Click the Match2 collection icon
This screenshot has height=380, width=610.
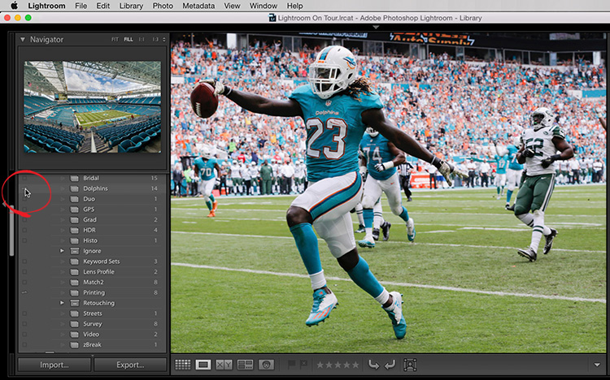coord(74,282)
